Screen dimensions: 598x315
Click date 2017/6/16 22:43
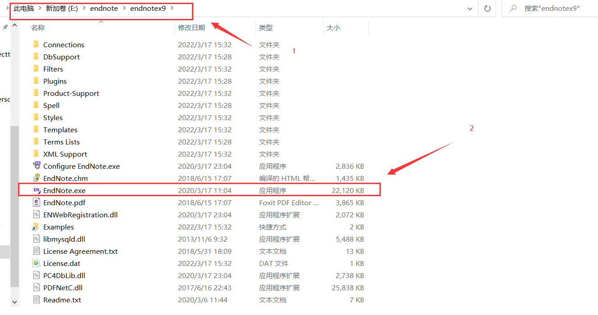[205, 288]
